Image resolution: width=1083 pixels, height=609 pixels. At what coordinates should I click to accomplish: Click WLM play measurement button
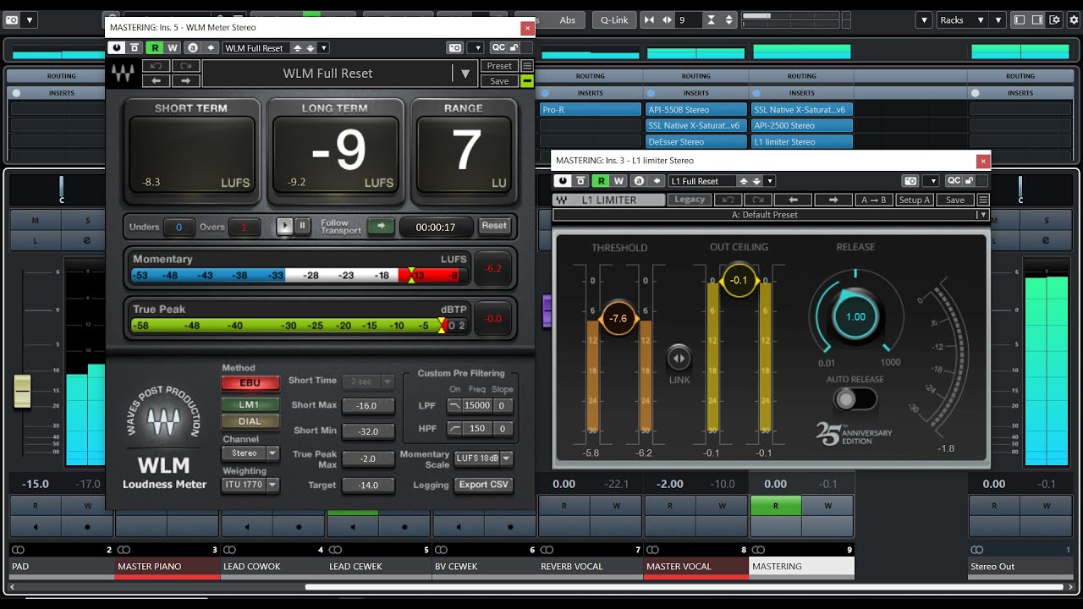(284, 226)
